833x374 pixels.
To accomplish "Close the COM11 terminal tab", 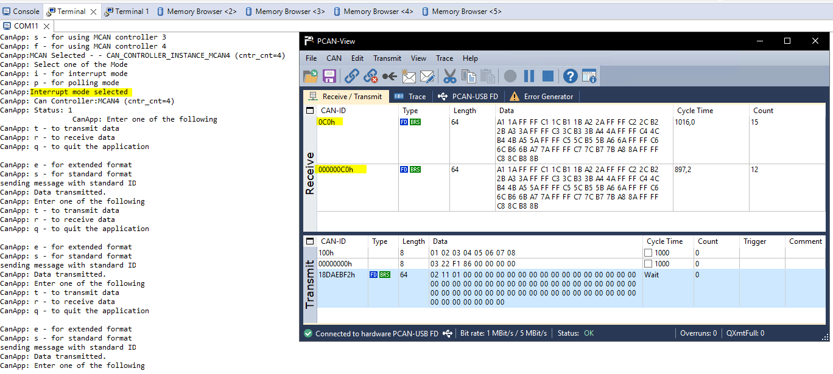I will 46,26.
